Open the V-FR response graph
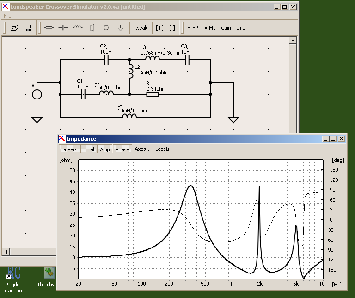Image resolution: width=355 pixels, height=298 pixels. tap(210, 28)
